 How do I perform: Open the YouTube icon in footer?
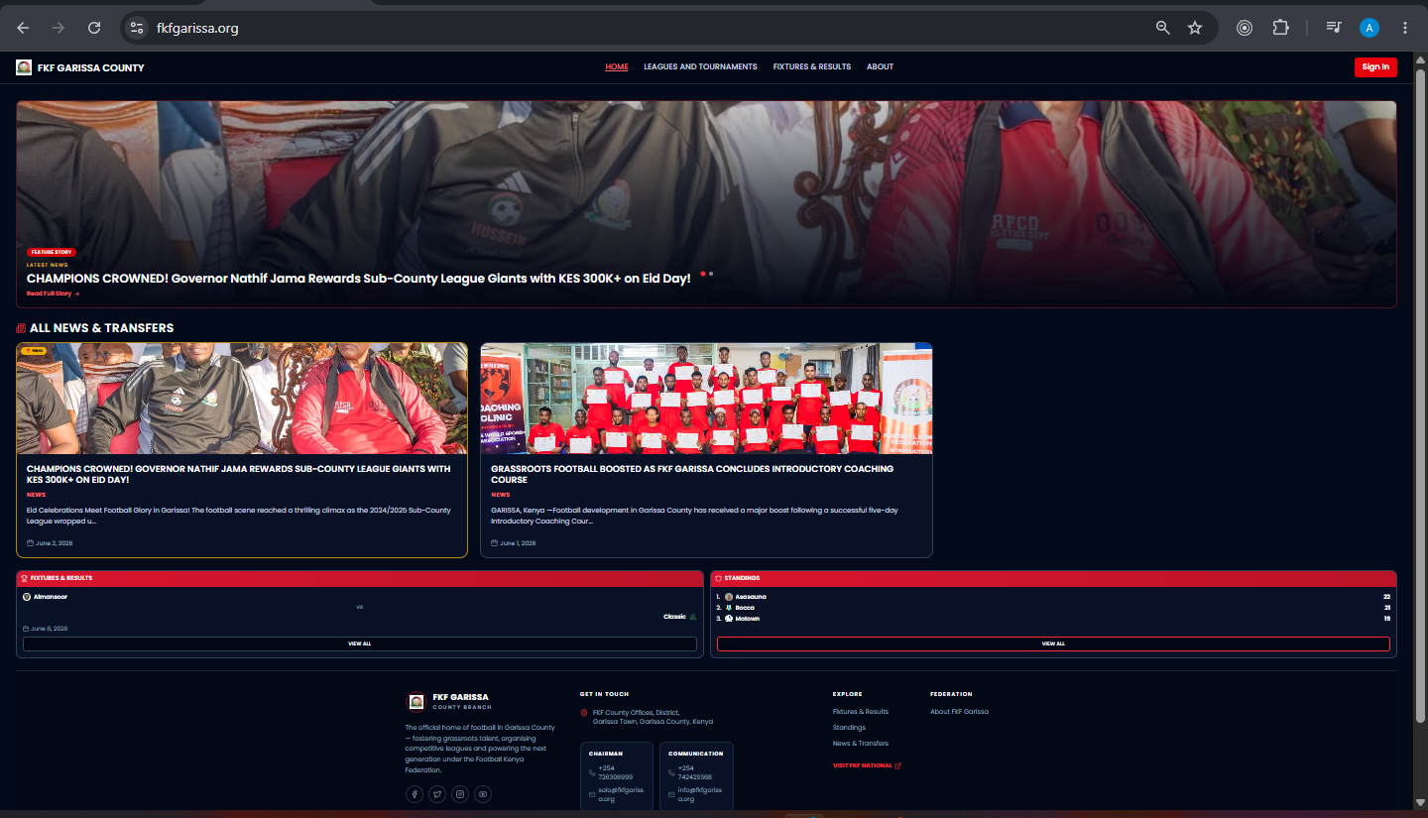click(483, 794)
